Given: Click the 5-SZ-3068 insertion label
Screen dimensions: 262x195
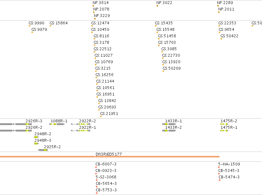Looking at the screenshot, I should [x=106, y=177].
